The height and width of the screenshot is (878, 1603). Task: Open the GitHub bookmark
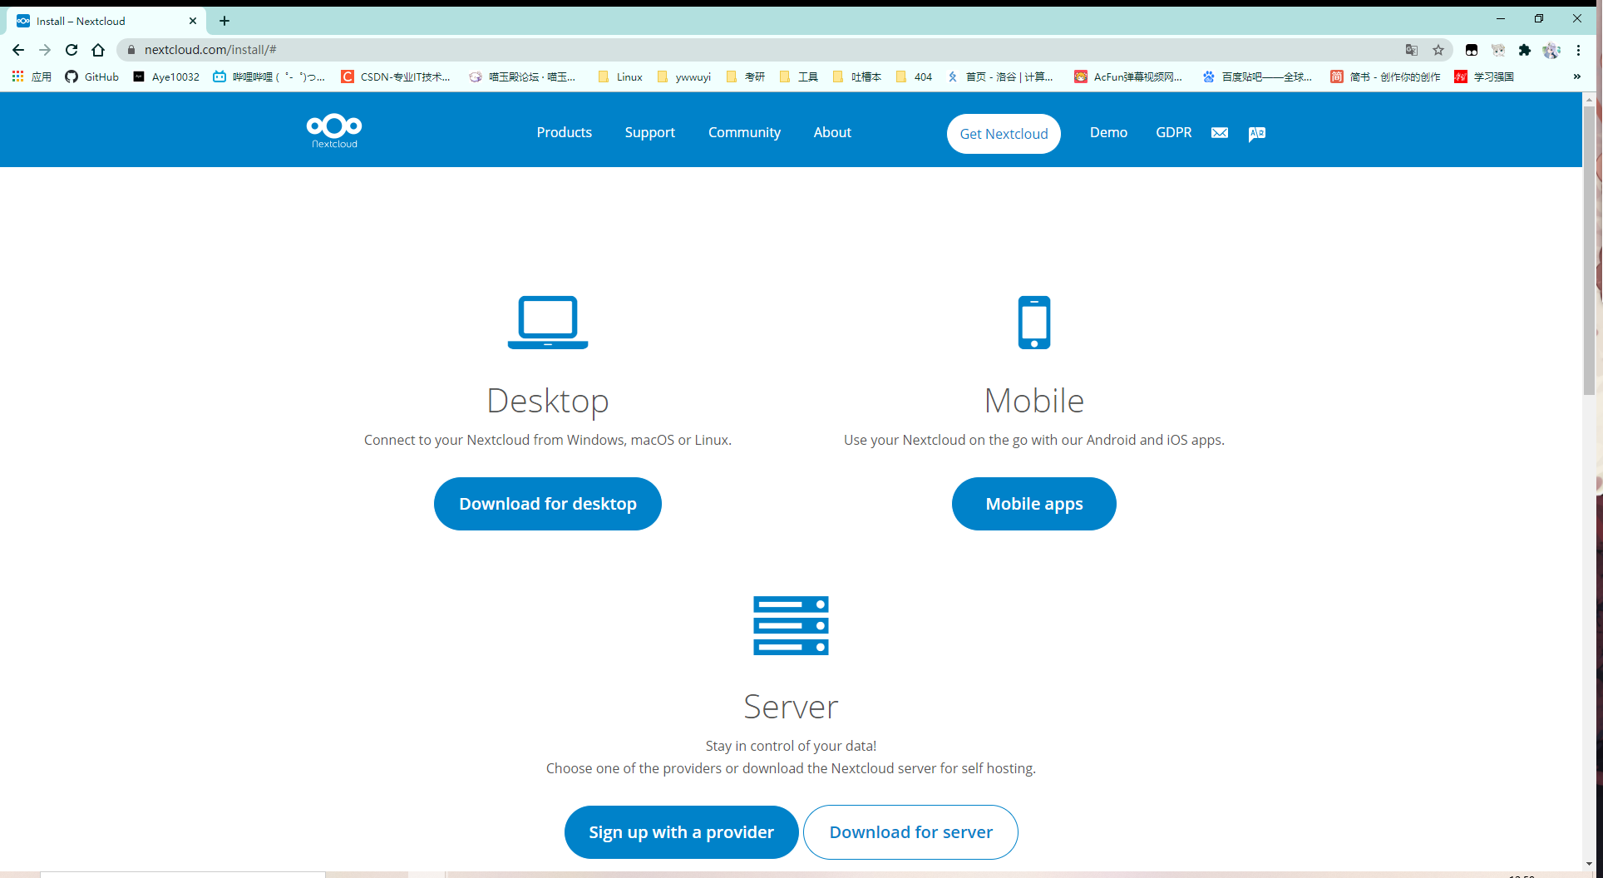pyautogui.click(x=92, y=76)
